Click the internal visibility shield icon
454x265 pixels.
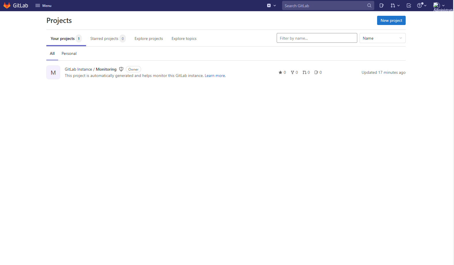click(121, 69)
